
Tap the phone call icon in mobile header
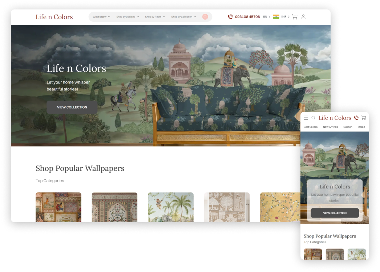tap(356, 118)
